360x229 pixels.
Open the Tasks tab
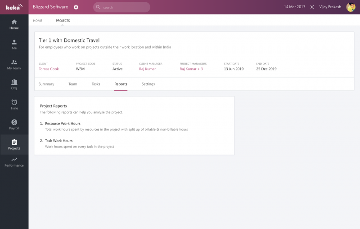point(96,84)
